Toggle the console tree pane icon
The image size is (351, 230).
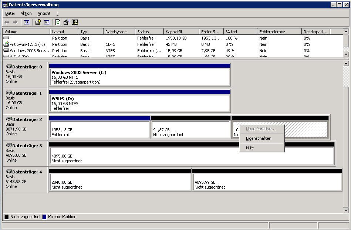pos(27,22)
